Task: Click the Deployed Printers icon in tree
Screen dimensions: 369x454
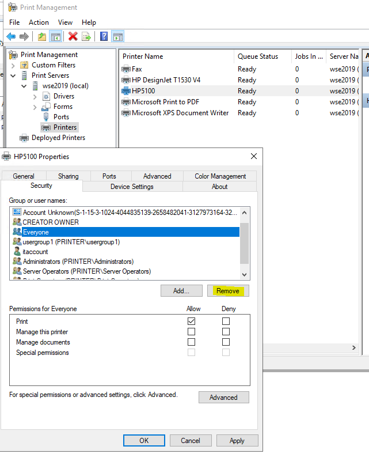Action: (24, 138)
